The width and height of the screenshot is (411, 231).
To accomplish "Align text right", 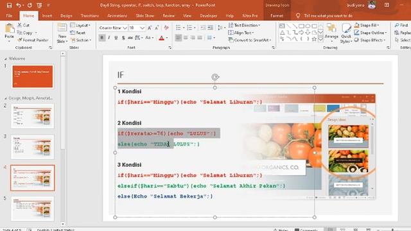I will click(x=193, y=38).
